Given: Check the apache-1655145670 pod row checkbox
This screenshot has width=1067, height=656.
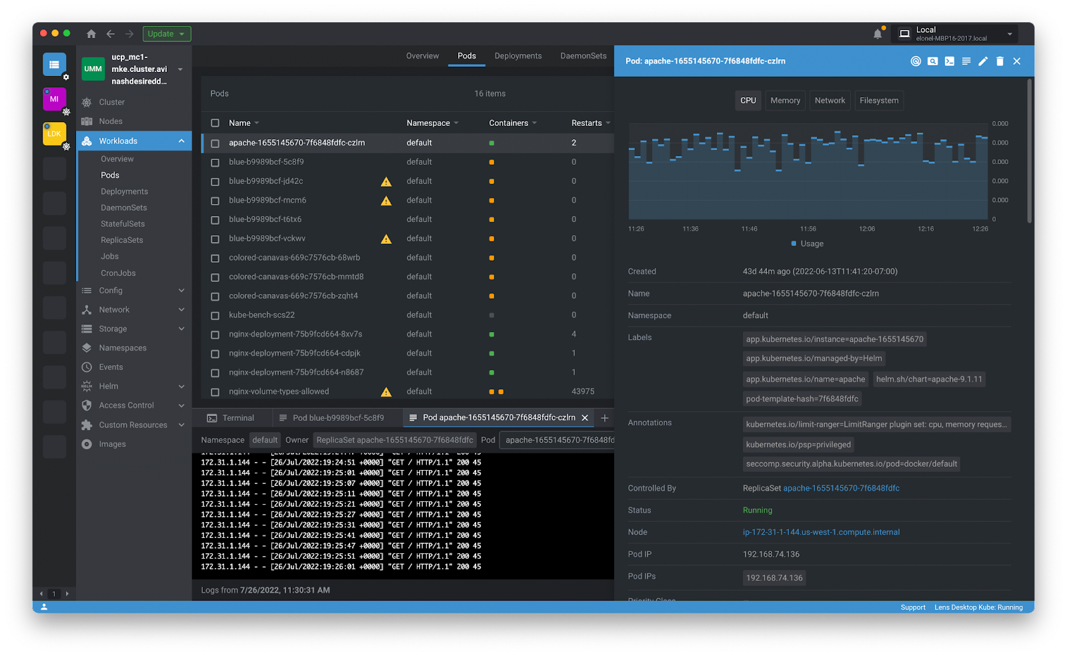Looking at the screenshot, I should tap(215, 143).
